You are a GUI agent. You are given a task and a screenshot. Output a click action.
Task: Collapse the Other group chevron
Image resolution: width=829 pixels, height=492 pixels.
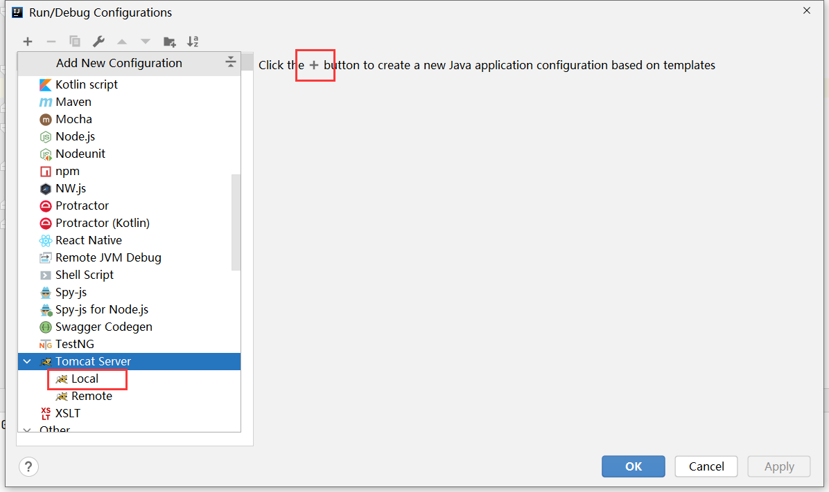(x=27, y=430)
